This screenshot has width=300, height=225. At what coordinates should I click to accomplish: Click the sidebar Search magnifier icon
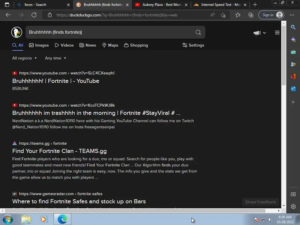point(293,27)
